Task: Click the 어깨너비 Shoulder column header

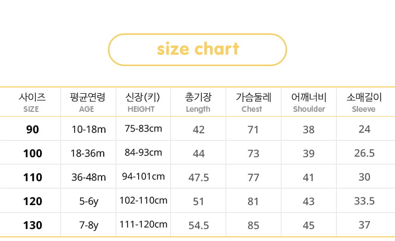Action: coord(308,102)
